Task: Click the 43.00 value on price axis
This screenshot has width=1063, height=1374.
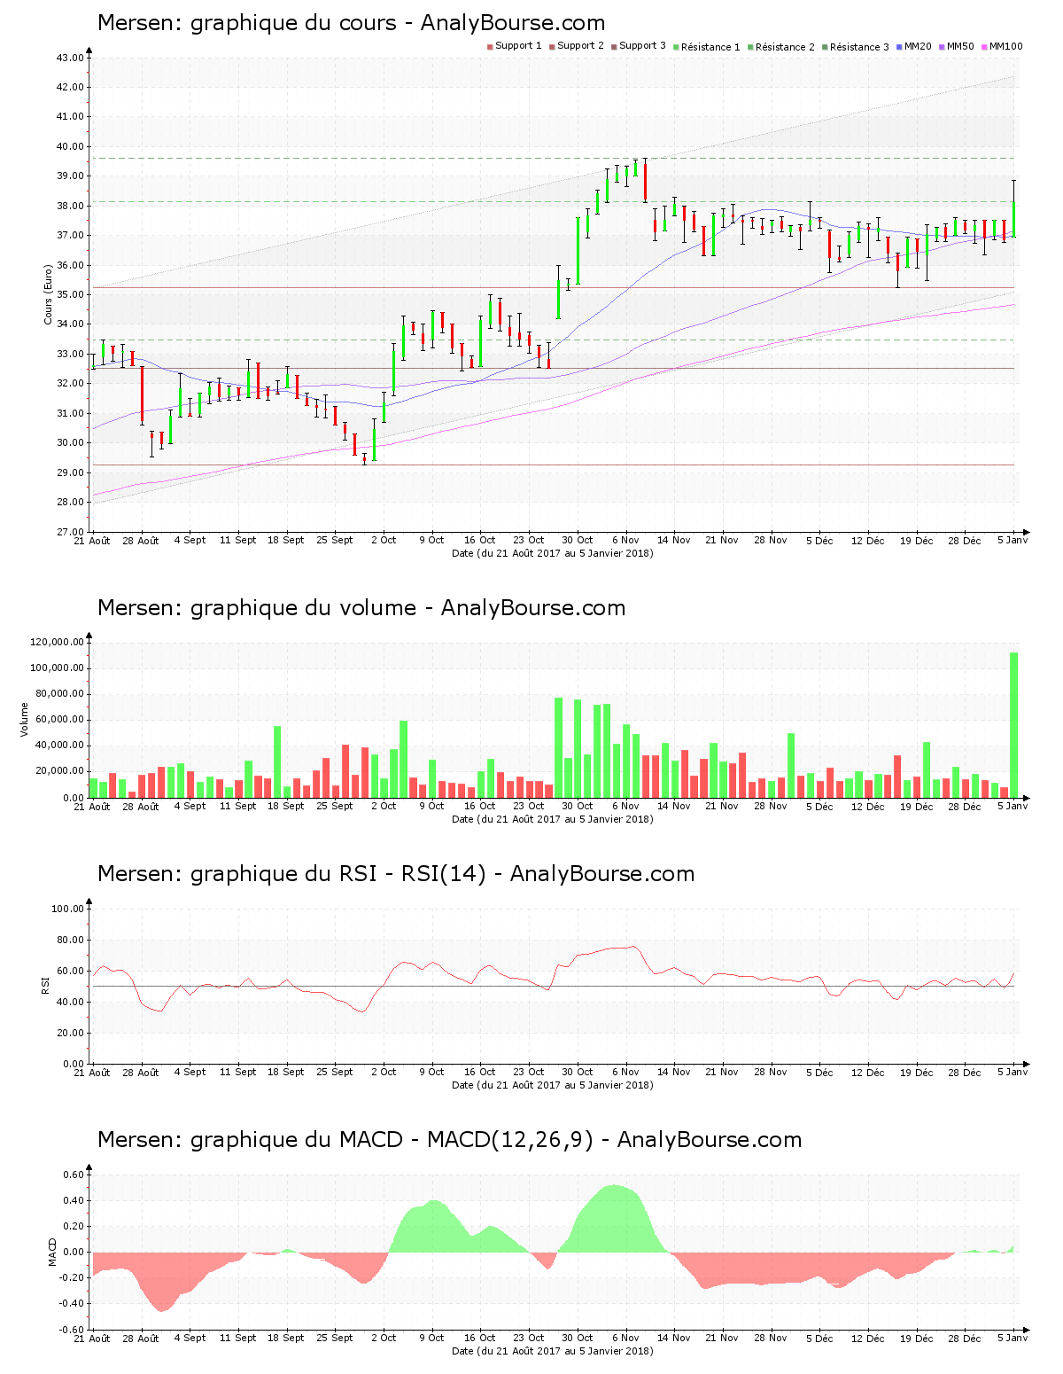Action: (70, 58)
